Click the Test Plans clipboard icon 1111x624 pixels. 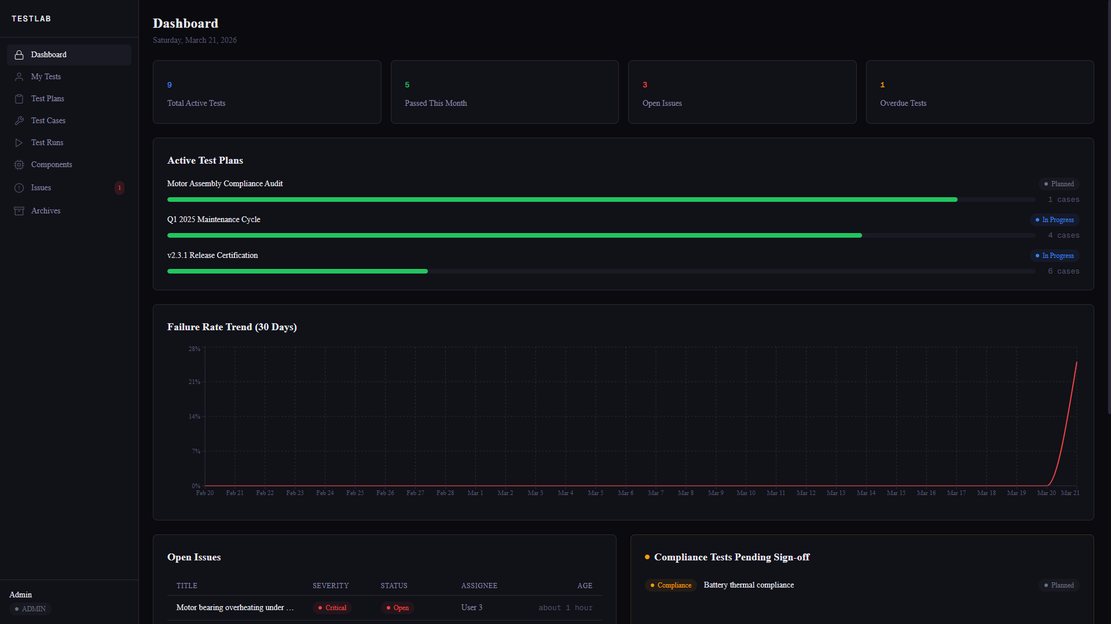19,98
